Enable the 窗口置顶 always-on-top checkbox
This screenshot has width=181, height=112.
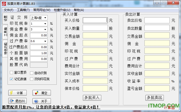[x=12, y=73]
